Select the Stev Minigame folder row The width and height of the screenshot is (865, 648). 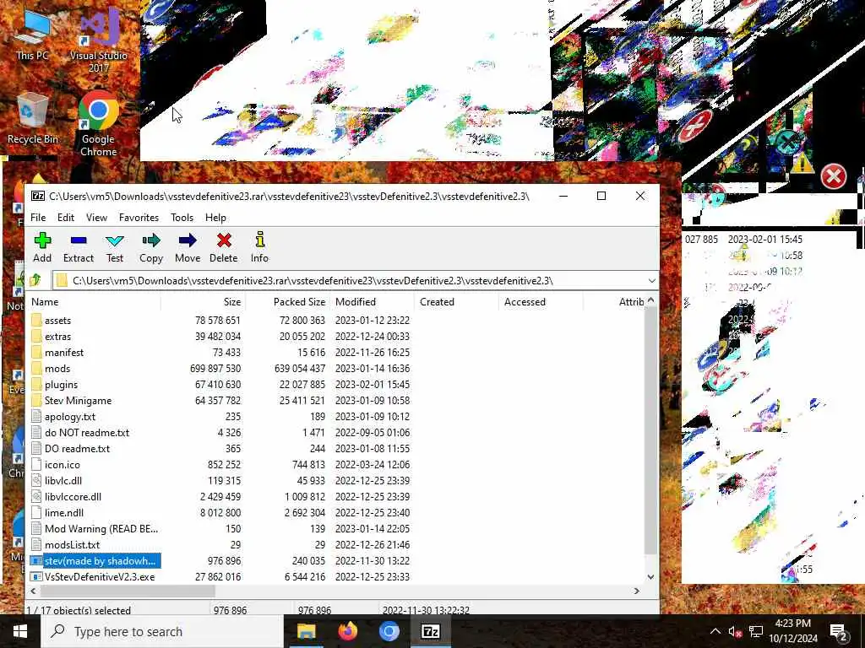click(336, 401)
